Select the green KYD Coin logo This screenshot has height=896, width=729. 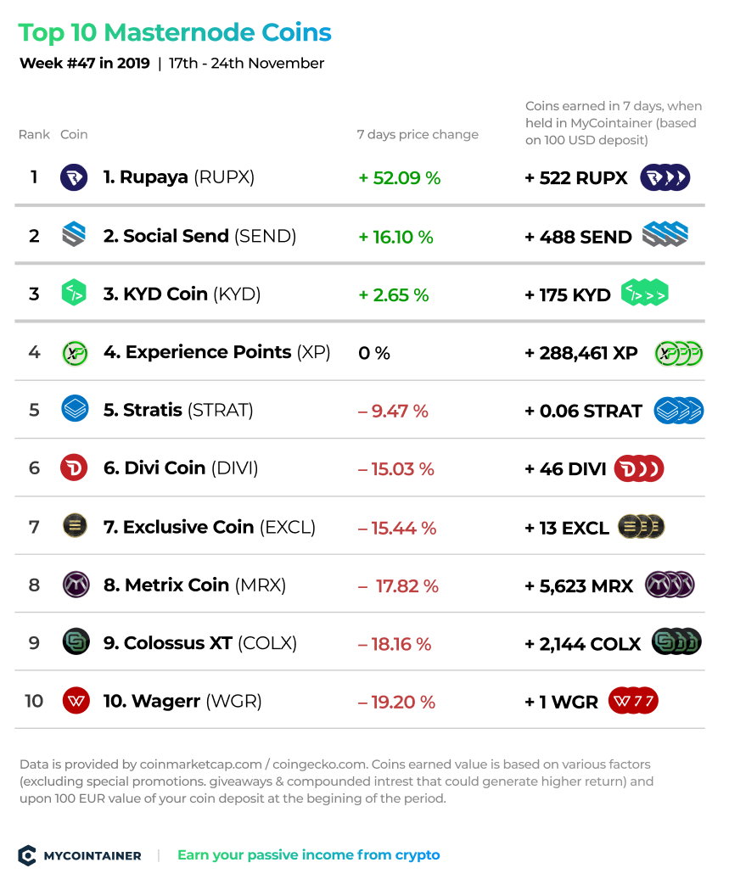pyautogui.click(x=74, y=293)
